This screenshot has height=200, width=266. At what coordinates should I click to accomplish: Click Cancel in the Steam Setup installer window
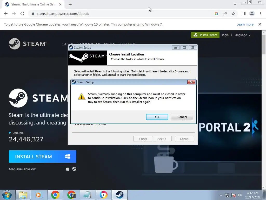pyautogui.click(x=184, y=139)
